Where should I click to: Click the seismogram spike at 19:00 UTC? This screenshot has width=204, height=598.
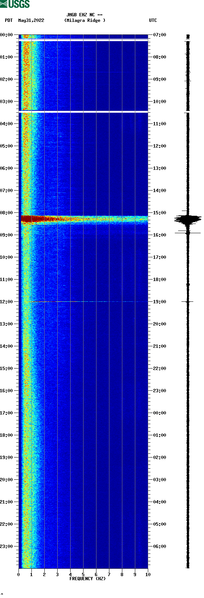tap(188, 302)
